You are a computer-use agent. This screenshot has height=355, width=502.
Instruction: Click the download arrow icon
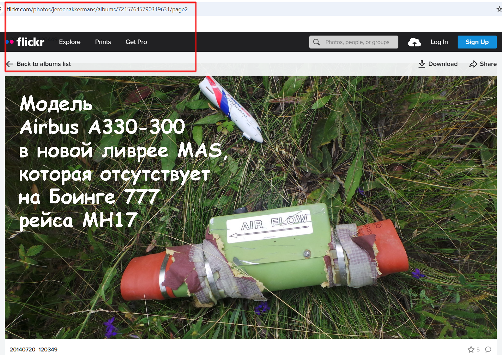pos(422,64)
